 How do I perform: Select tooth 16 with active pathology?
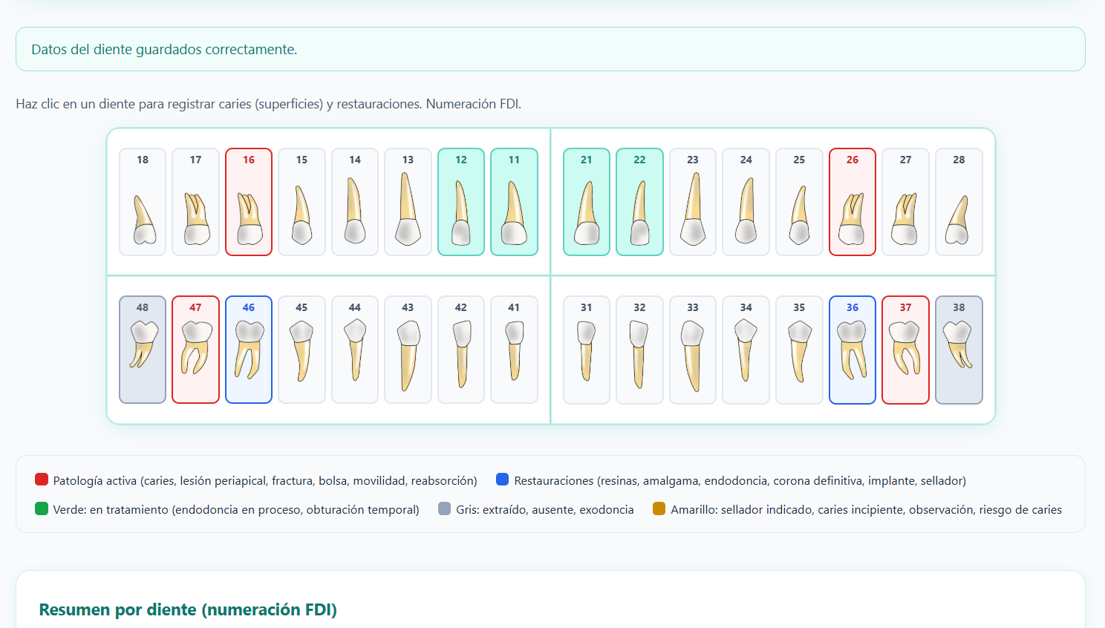pyautogui.click(x=249, y=202)
